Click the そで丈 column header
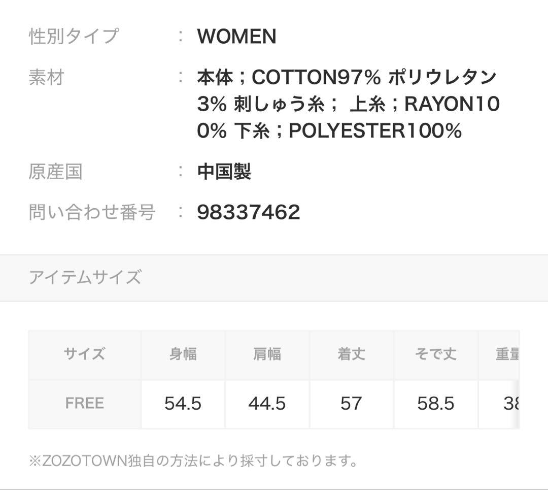 436,354
